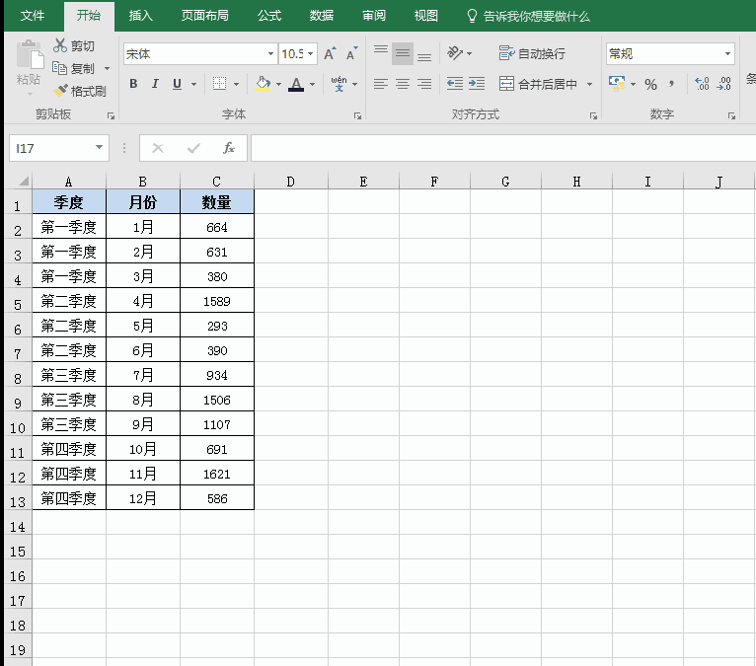Apply cell borders icon
The height and width of the screenshot is (666, 756).
(x=219, y=84)
